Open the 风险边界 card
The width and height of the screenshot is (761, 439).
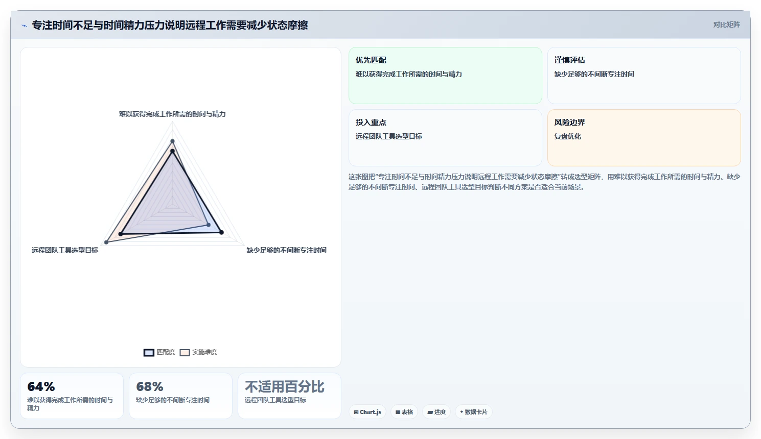[644, 138]
